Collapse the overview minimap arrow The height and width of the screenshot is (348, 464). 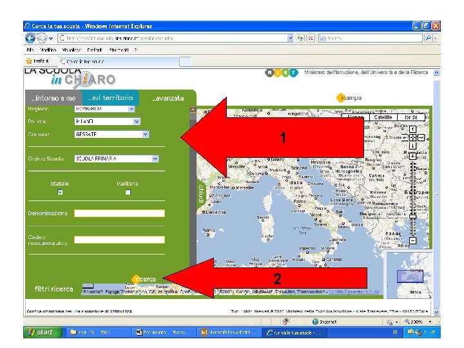[429, 296]
